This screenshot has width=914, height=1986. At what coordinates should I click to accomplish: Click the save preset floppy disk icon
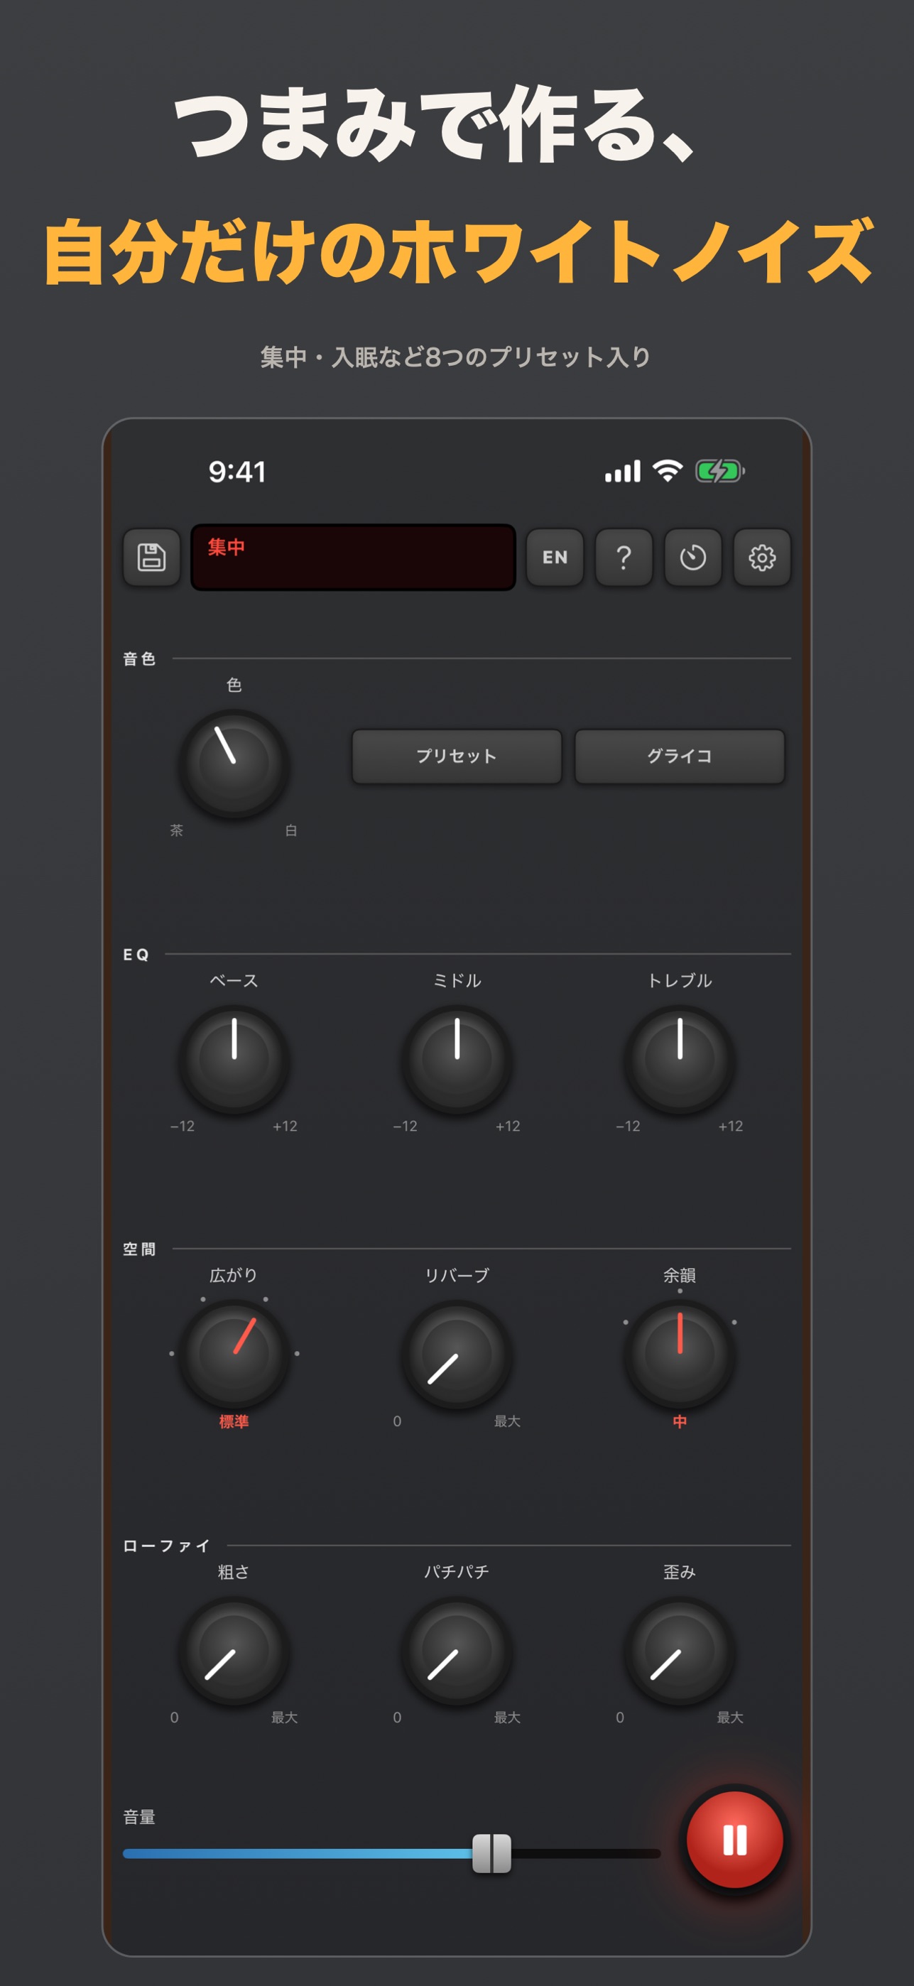point(152,558)
